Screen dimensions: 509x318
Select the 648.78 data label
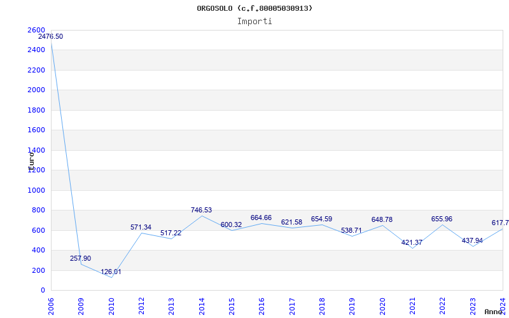click(382, 219)
